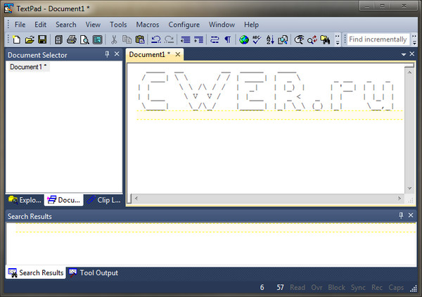Select Document1 in the Document Selector list
This screenshot has width=422, height=297.
tap(28, 67)
